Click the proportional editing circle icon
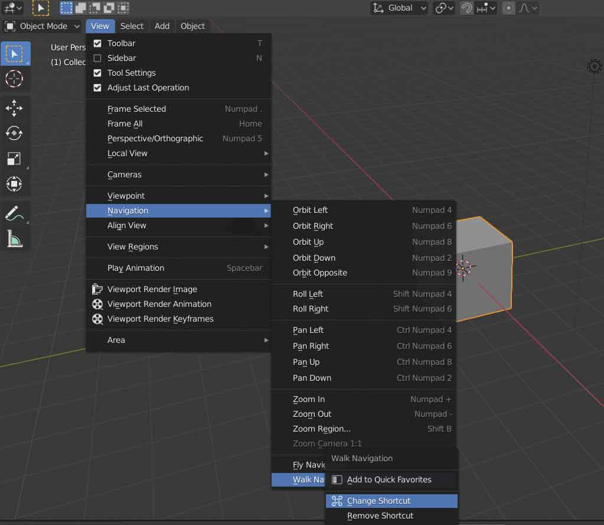Viewport: 604px width, 525px height. click(508, 8)
